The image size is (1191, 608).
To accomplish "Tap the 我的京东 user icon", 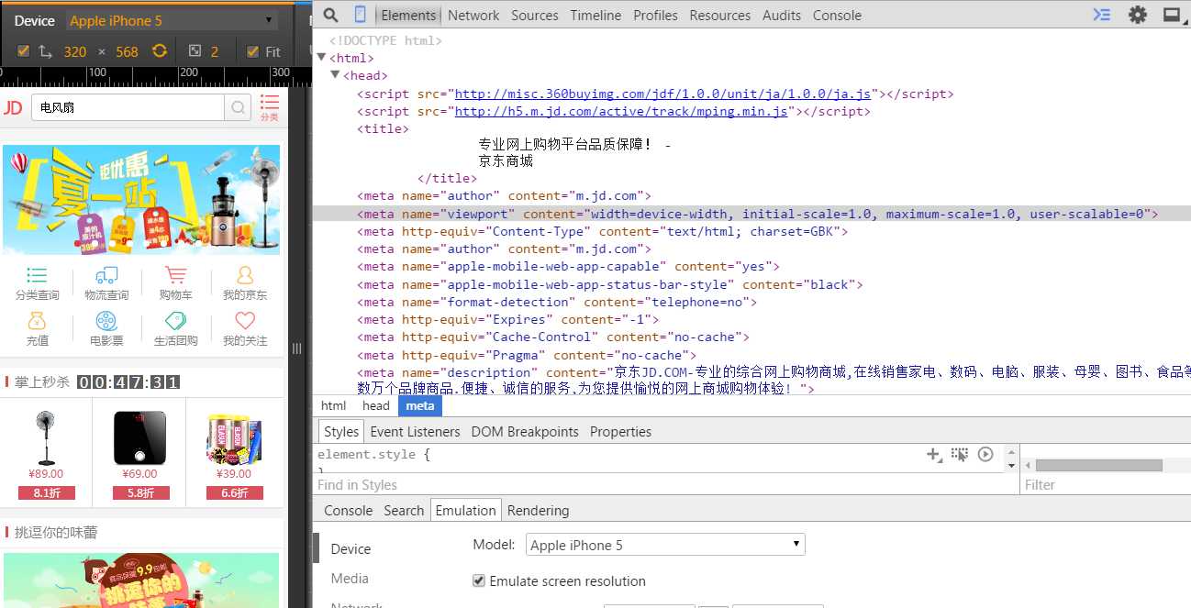I will [x=244, y=275].
